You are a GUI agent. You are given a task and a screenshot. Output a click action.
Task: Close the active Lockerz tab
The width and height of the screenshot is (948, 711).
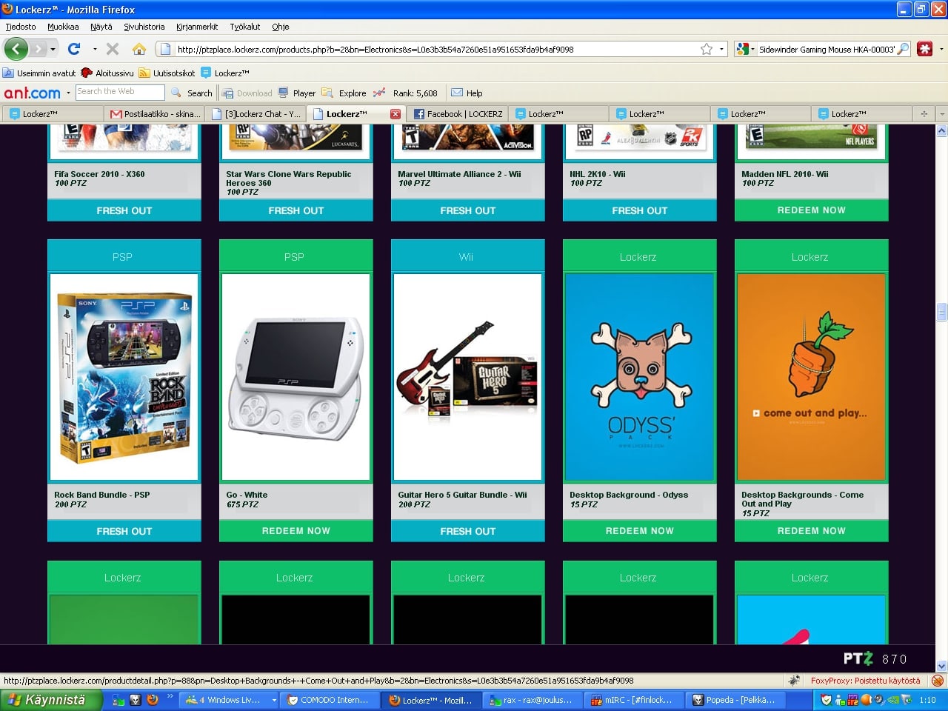tap(395, 114)
